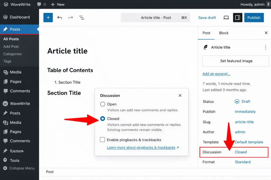Viewport: 271px width, 180px height.
Task: Open the Draft status dropdown
Action: (x=242, y=101)
